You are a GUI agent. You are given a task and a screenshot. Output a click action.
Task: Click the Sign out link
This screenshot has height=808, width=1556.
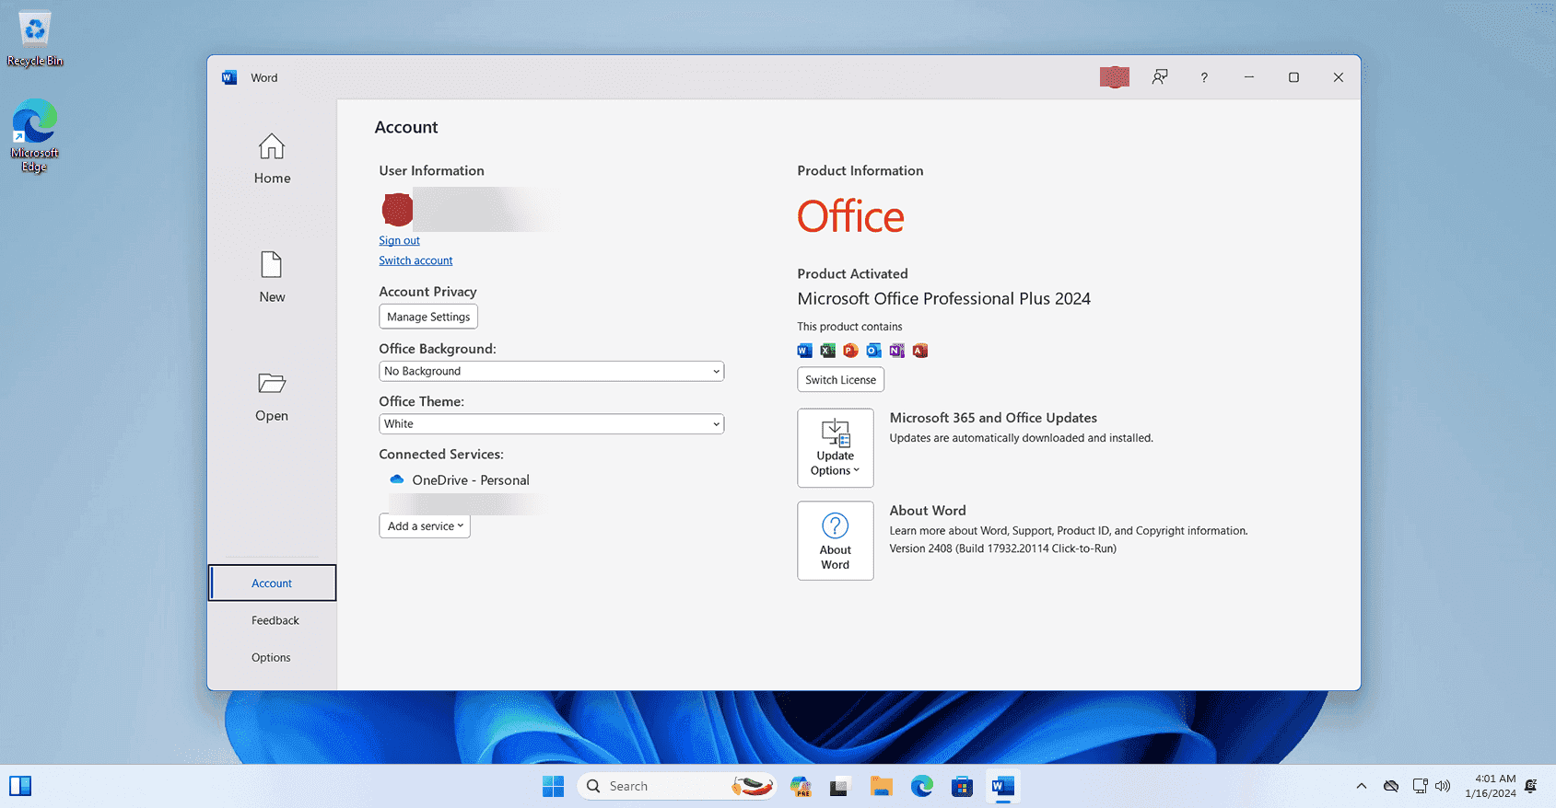point(399,240)
